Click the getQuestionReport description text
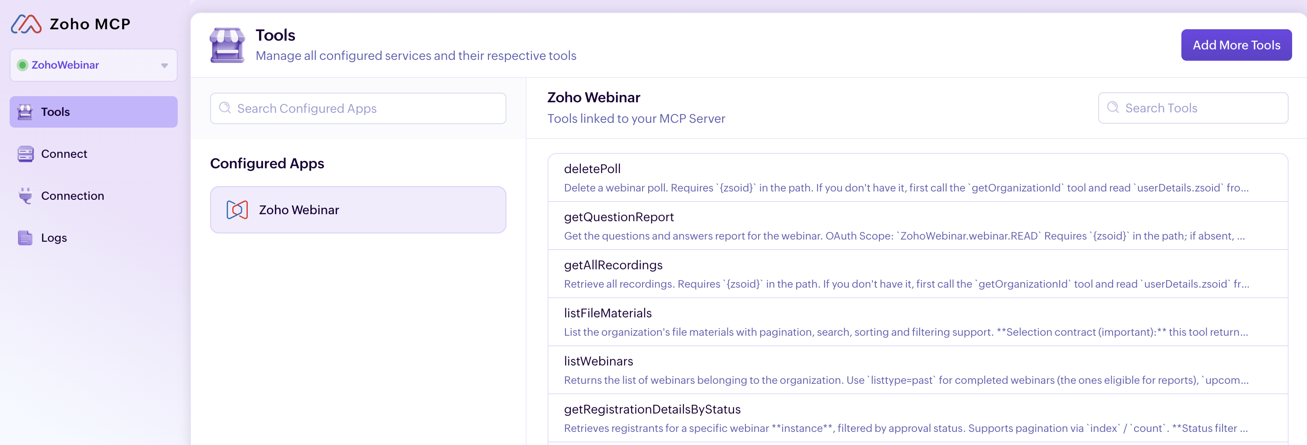The width and height of the screenshot is (1307, 445). coord(904,236)
